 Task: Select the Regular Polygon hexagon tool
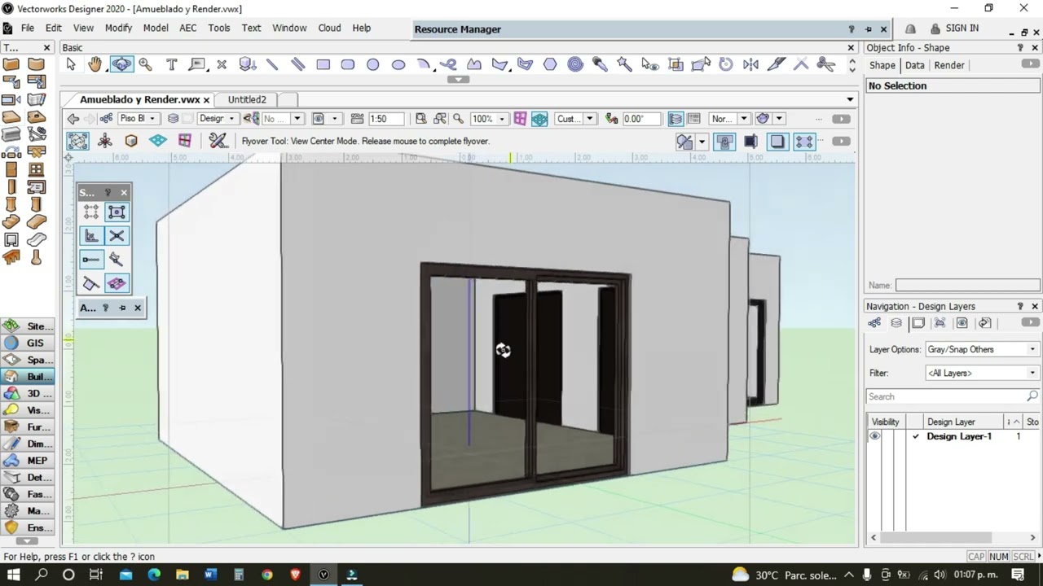(550, 64)
